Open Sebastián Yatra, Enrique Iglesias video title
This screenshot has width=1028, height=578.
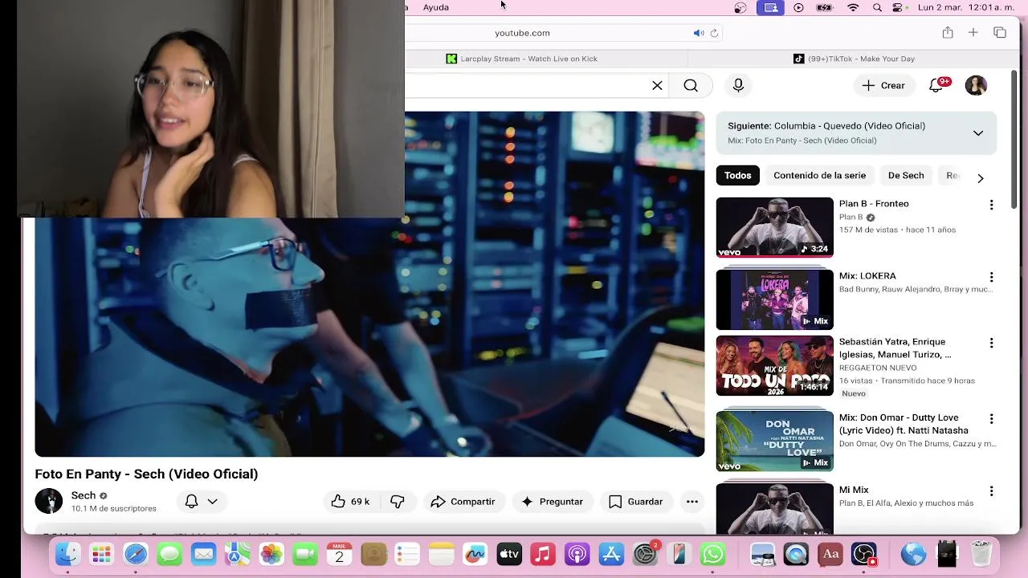tap(895, 348)
